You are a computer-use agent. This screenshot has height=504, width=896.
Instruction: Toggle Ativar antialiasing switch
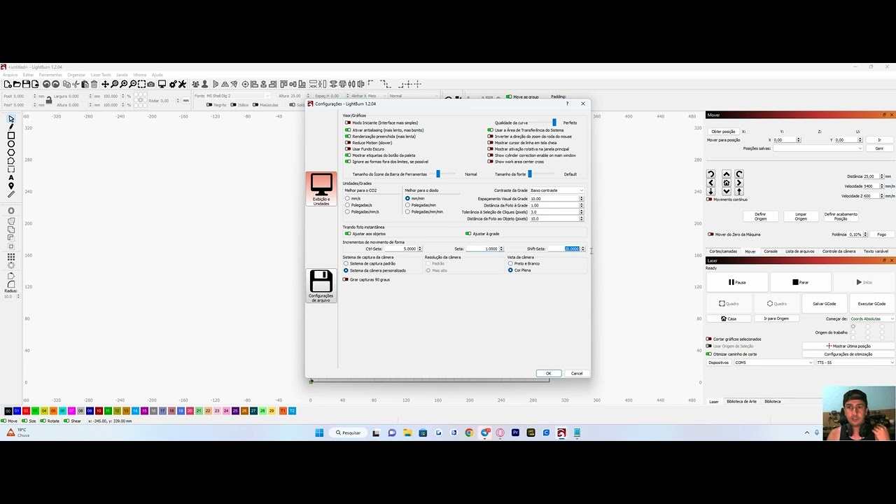pyautogui.click(x=348, y=129)
